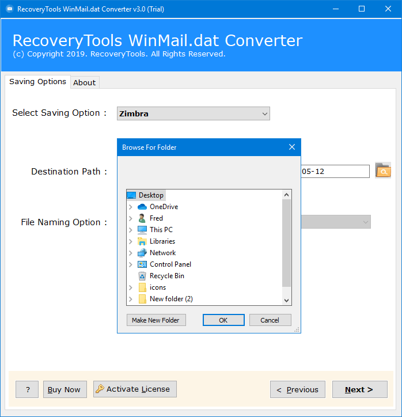
Task: Click the Desktop icon at tree root
Action: [131, 195]
